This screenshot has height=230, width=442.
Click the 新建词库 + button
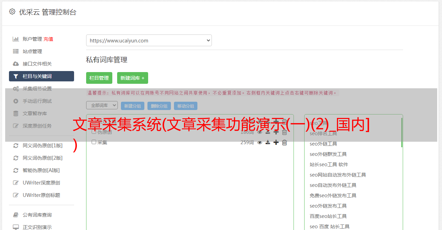pos(133,78)
